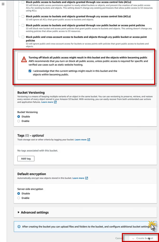The width and height of the screenshot is (159, 242).
Task: Open Learn more link for Bucket Versioning
Action: [47, 102]
